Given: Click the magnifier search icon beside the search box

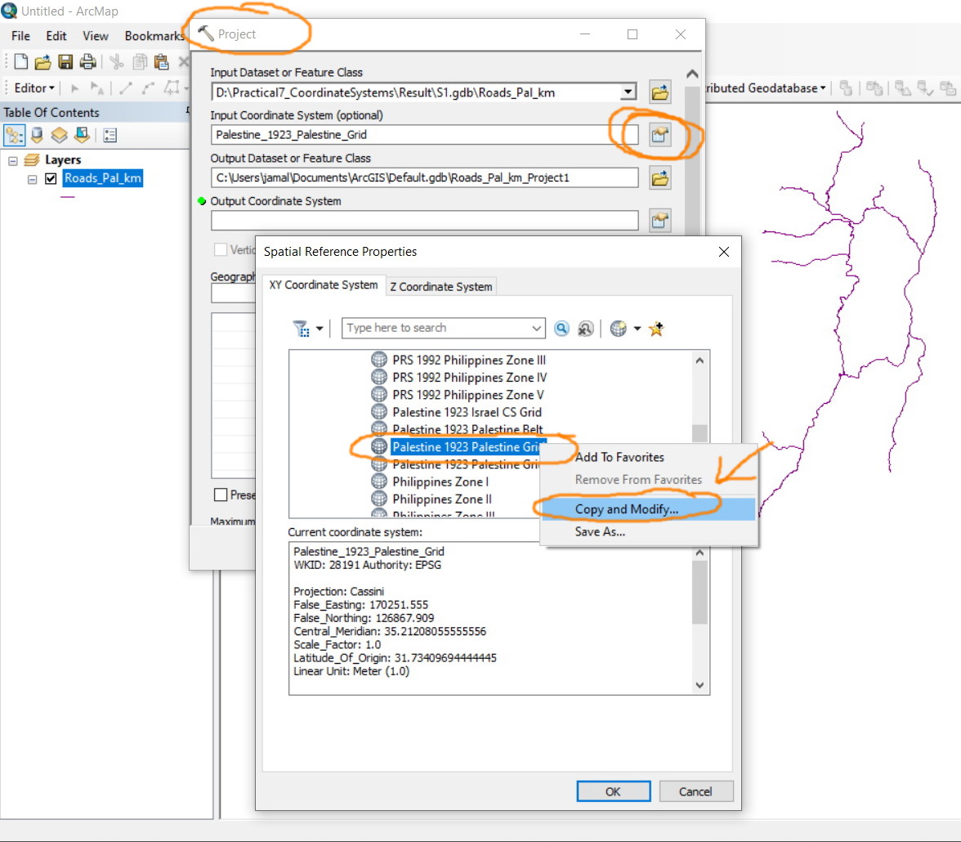Looking at the screenshot, I should [x=561, y=329].
